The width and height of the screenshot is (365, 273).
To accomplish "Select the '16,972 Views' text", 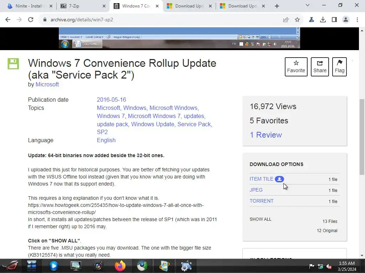I will pos(273,107).
